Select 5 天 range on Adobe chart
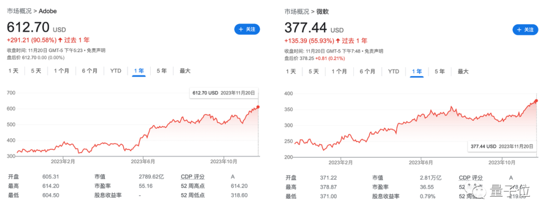The image size is (548, 215). pos(36,71)
